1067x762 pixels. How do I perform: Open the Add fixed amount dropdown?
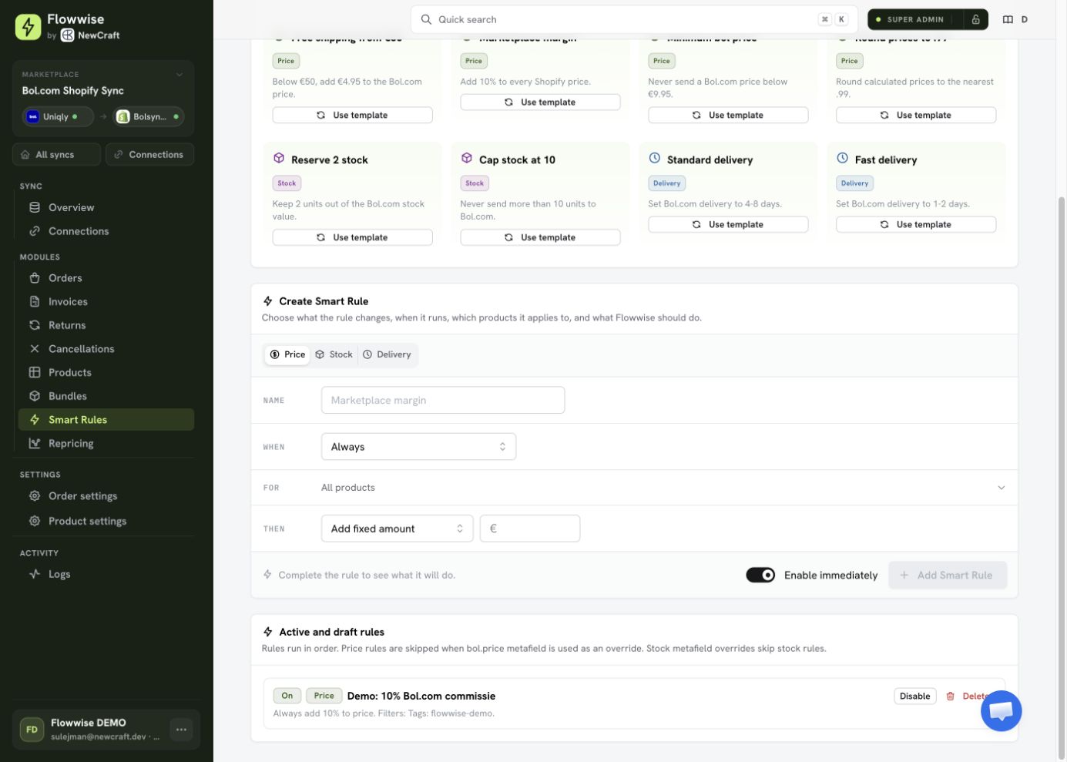[397, 529]
